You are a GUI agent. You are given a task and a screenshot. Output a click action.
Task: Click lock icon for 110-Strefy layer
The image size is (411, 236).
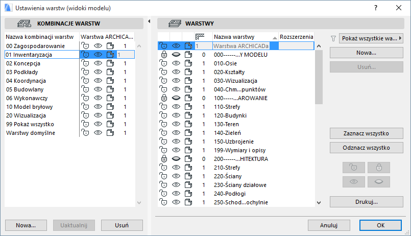click(163, 106)
